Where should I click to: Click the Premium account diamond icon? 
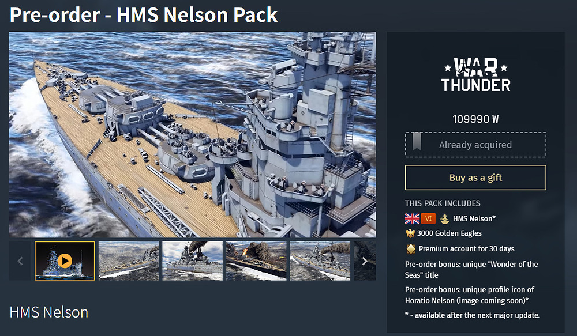(411, 249)
